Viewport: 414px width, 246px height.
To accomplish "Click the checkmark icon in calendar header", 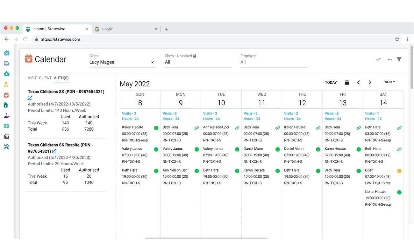I will 378,59.
